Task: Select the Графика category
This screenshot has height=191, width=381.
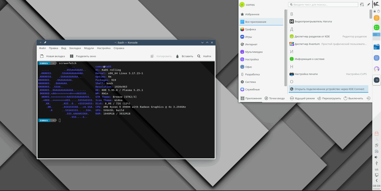Action: [261, 29]
